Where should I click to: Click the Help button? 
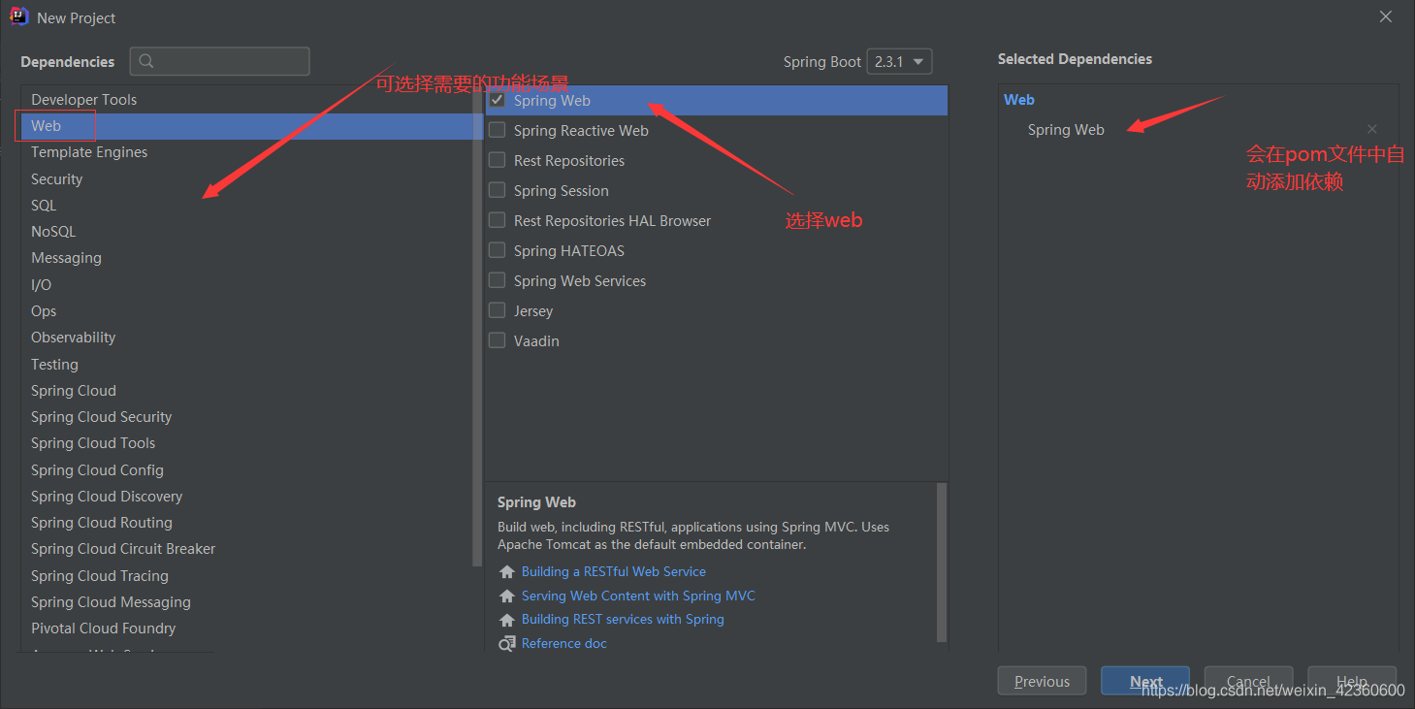1352,681
